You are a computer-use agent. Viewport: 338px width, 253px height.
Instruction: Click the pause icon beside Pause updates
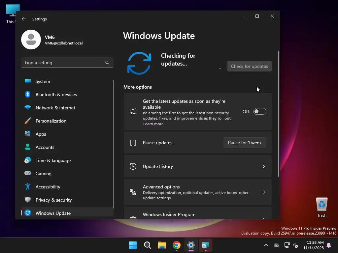click(x=133, y=143)
